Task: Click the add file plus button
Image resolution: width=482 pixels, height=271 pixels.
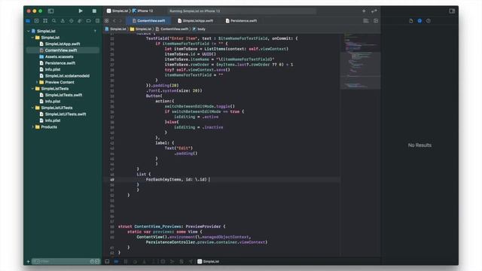Action: pos(28,261)
